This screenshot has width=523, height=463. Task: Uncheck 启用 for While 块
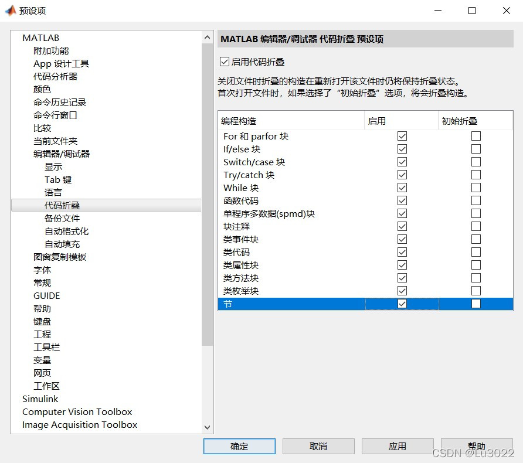coord(402,188)
